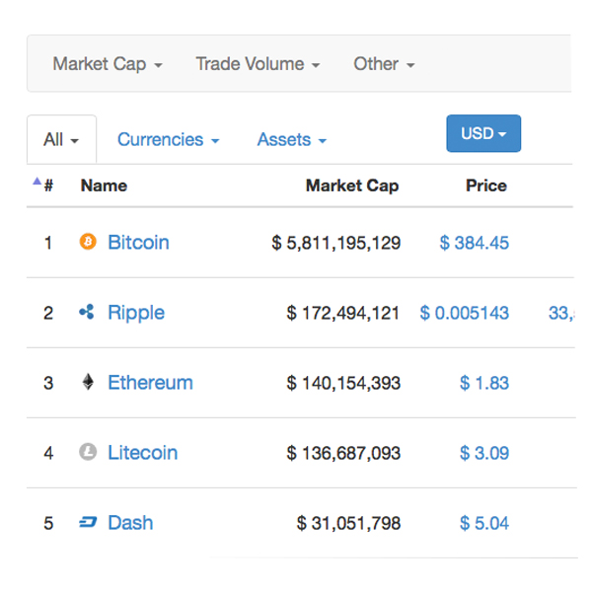The height and width of the screenshot is (592, 592).
Task: Click the Litecoin coin icon
Action: (88, 452)
